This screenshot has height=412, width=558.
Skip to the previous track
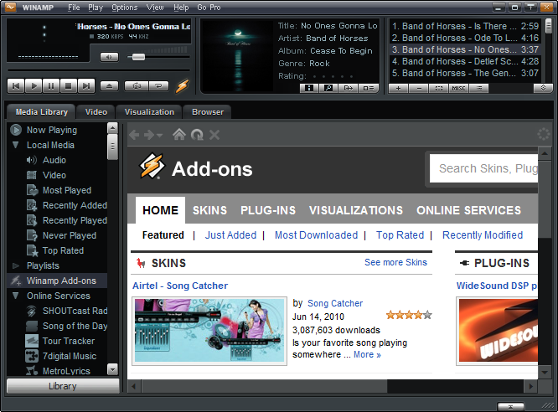point(16,86)
